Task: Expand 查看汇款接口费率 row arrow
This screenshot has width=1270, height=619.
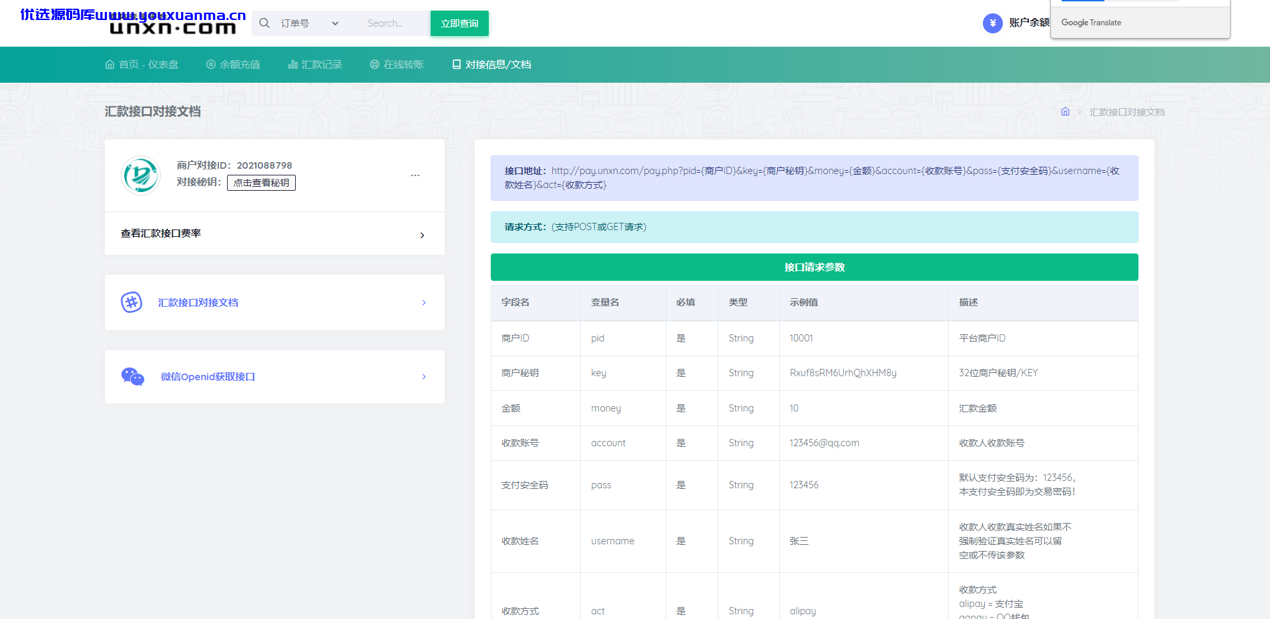Action: tap(422, 235)
